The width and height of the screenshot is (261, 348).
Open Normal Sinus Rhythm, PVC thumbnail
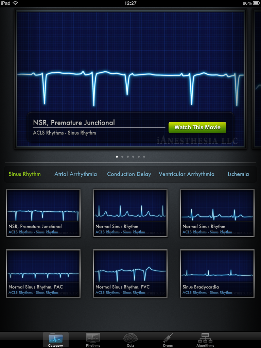tap(130, 273)
